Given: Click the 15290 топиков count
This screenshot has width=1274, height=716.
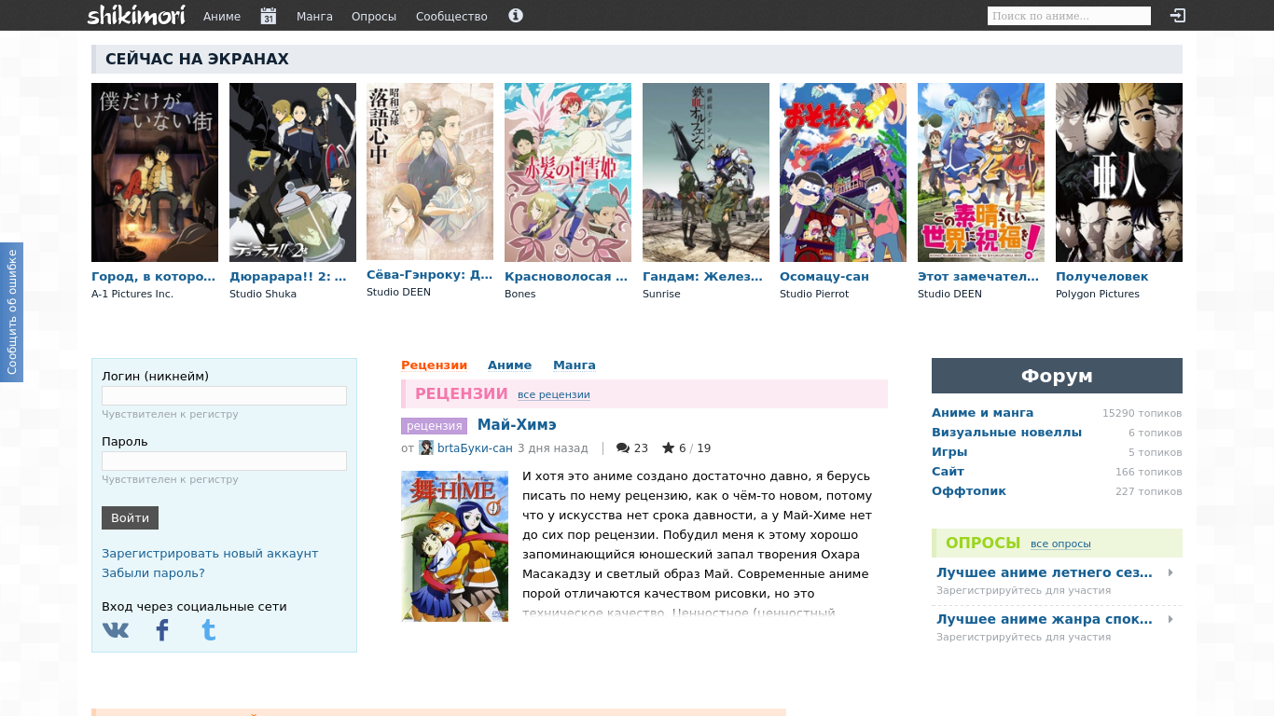Looking at the screenshot, I should pyautogui.click(x=1142, y=414).
